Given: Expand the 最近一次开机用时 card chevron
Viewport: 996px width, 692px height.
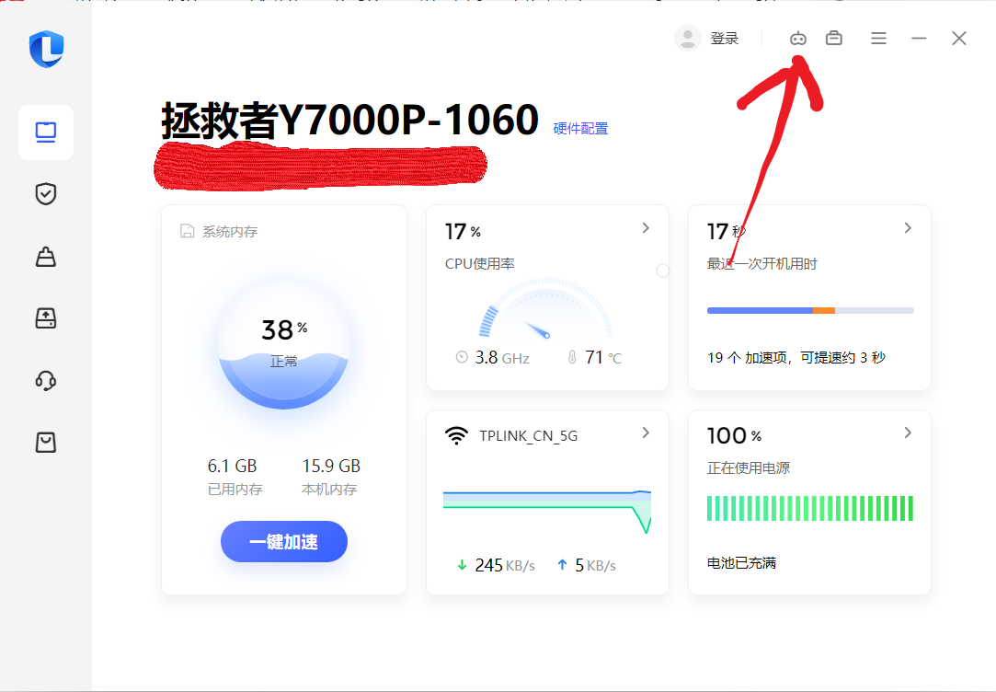Looking at the screenshot, I should click(x=909, y=228).
